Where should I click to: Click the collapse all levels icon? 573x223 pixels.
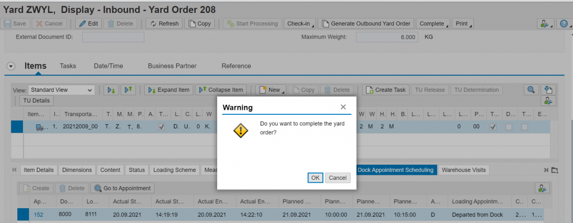128,90
